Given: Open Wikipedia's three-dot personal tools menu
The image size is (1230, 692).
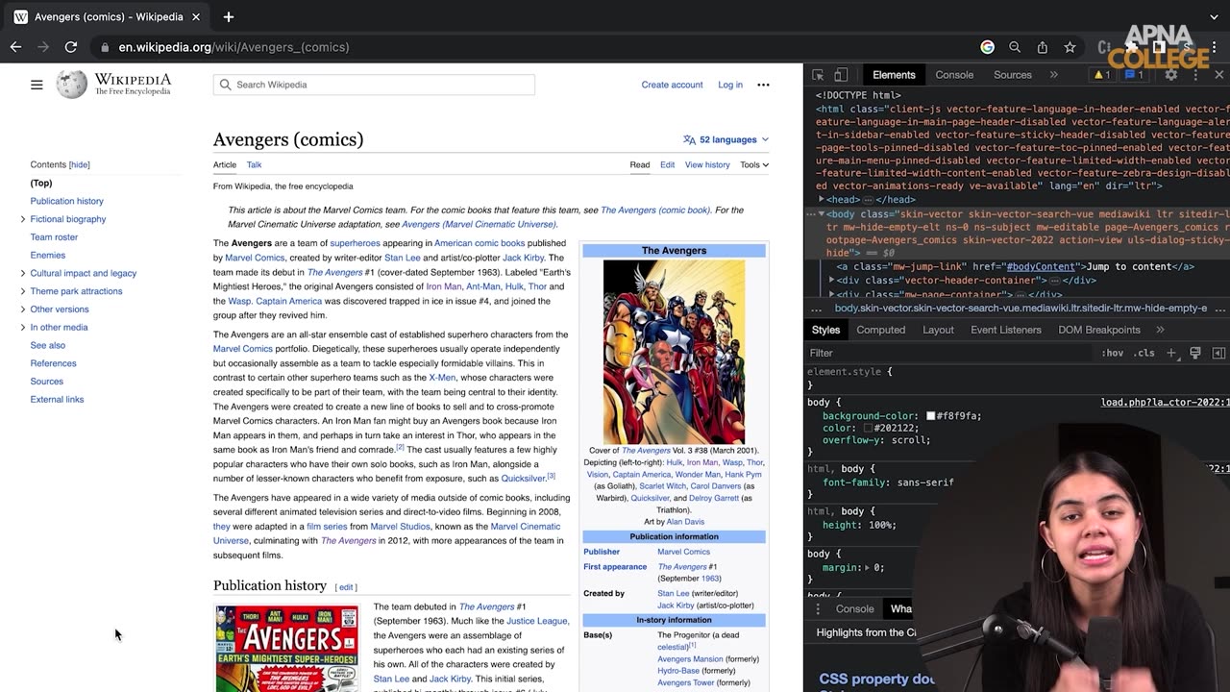Looking at the screenshot, I should 763,85.
